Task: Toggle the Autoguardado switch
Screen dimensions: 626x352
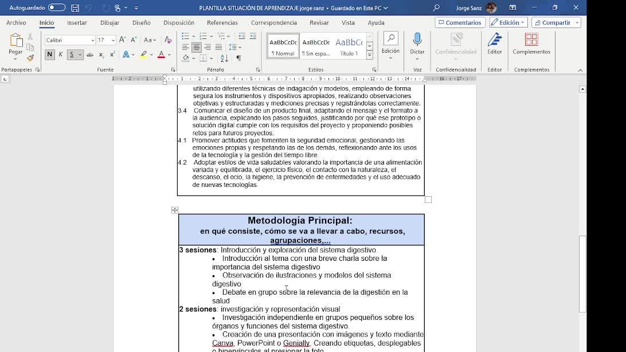Action: coord(56,7)
